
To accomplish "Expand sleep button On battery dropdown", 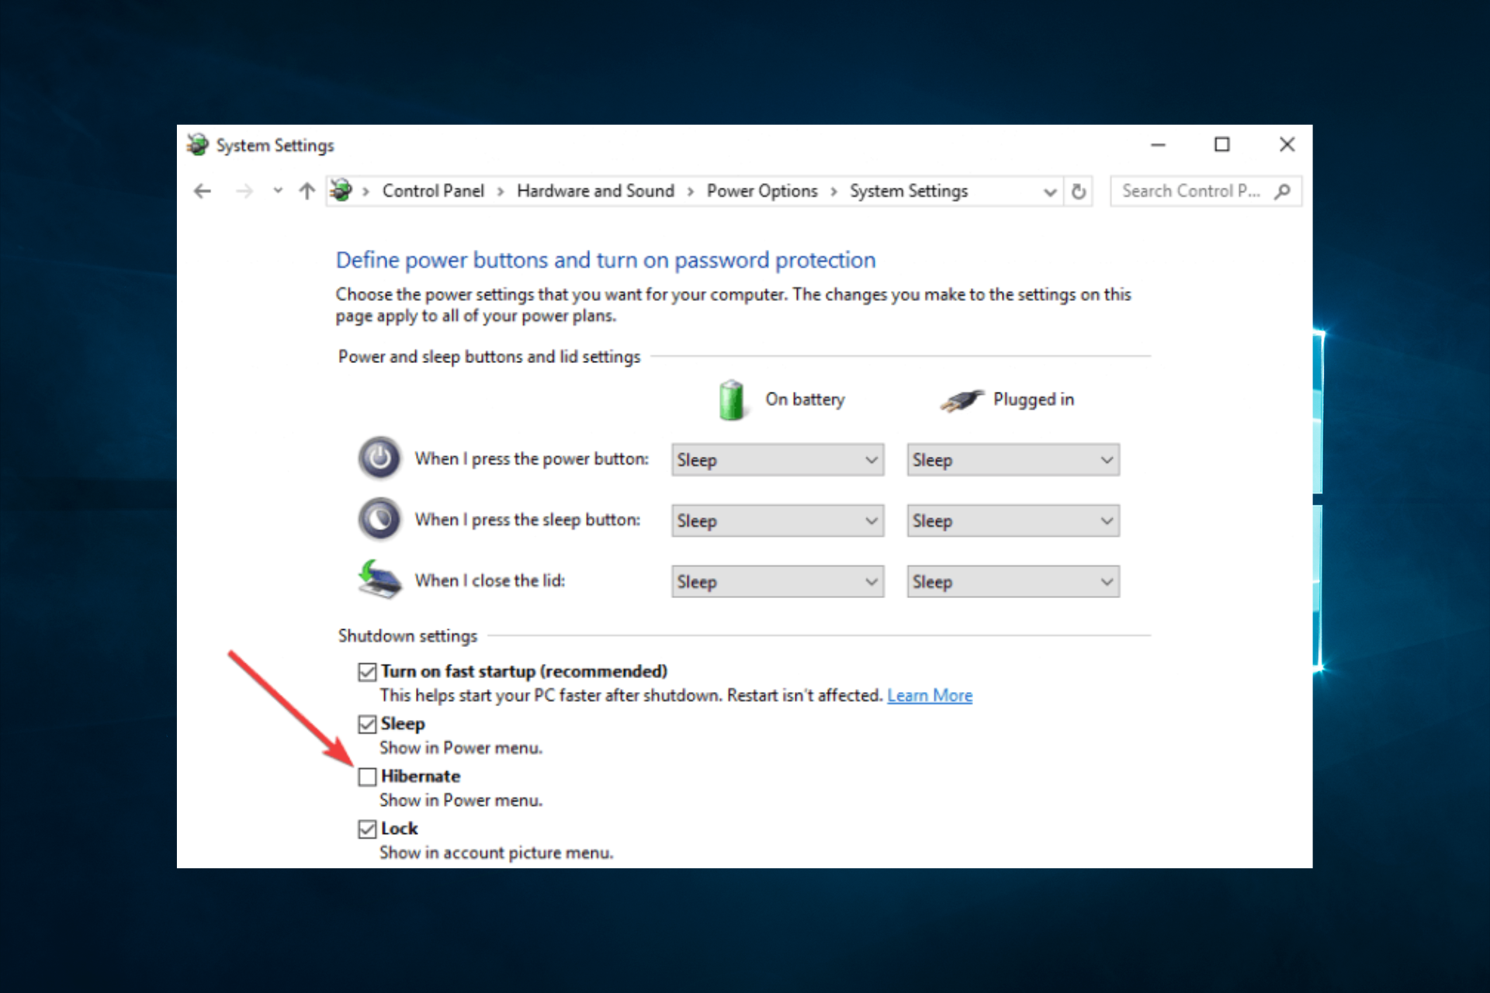I will [777, 521].
